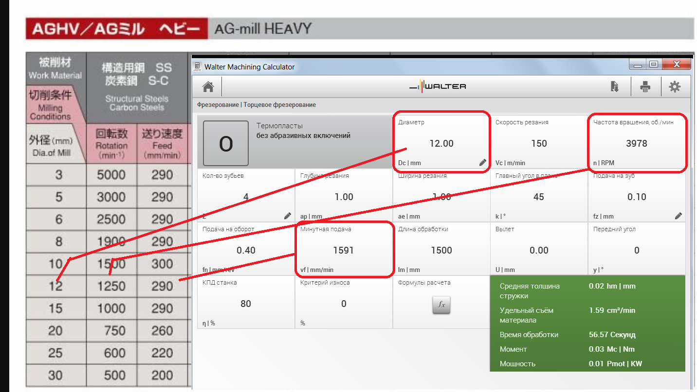Click the WALTER logo in the toolbar
The height and width of the screenshot is (392, 697).
click(x=438, y=86)
